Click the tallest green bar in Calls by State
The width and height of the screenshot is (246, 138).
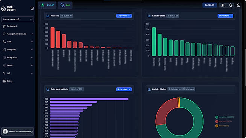point(154,42)
